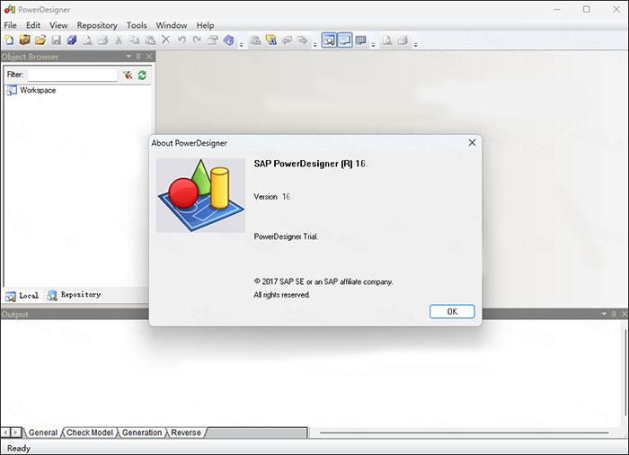Open the Output panel dropdown arrow

pyautogui.click(x=604, y=314)
